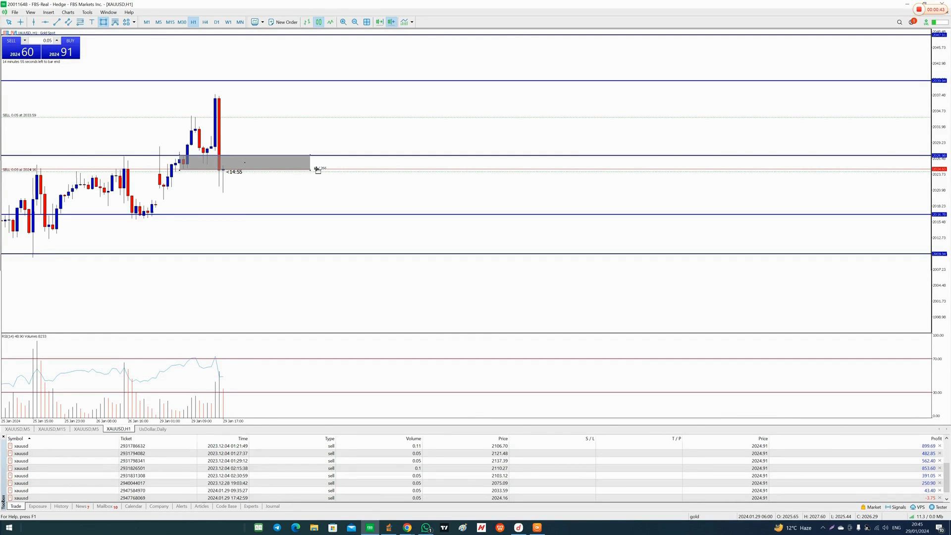Viewport: 951px width, 535px height.
Task: Toggle the auto scroll chart button
Action: pos(379,22)
